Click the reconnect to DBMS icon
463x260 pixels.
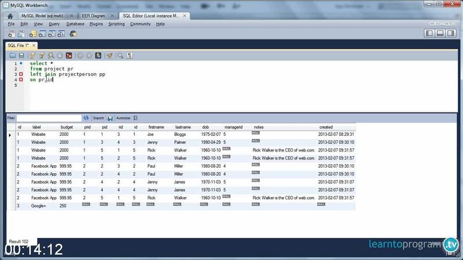(x=73, y=34)
